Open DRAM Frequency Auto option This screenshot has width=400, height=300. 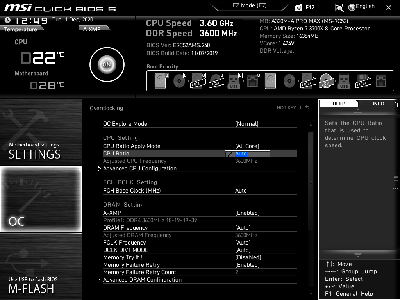coord(243,228)
